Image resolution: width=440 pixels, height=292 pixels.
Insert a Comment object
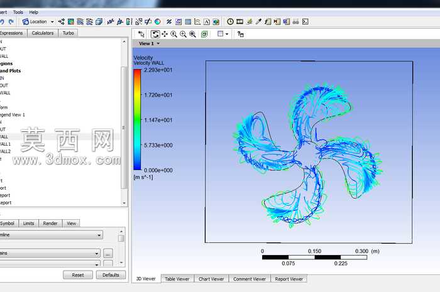(x=207, y=21)
